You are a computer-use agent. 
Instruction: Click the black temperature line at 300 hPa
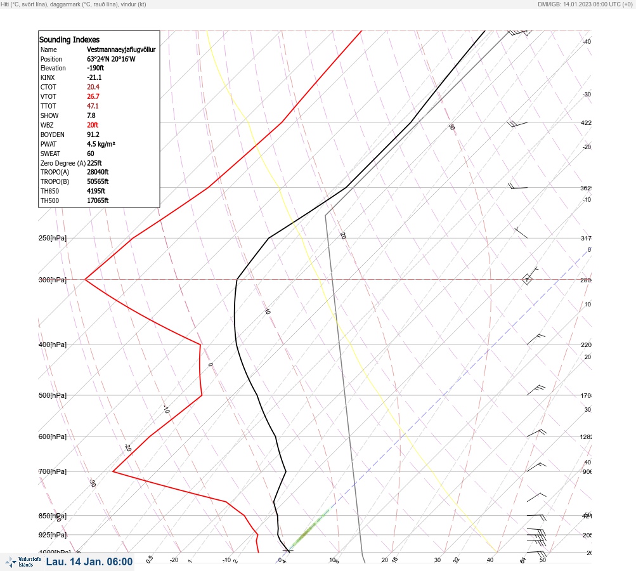237,280
